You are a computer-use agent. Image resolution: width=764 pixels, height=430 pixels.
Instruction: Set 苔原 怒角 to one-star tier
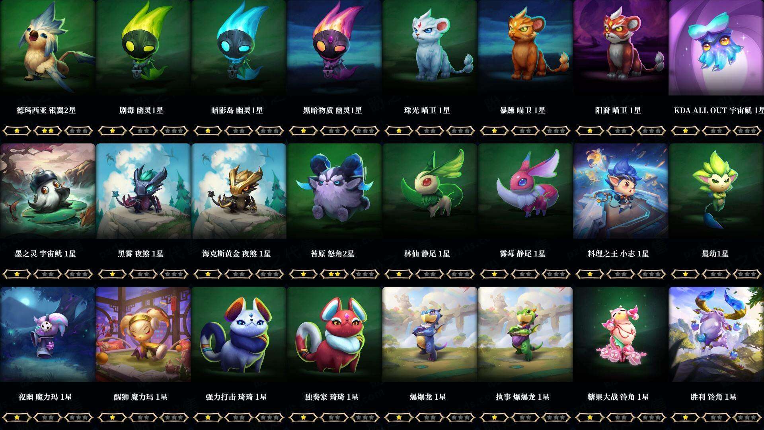point(303,274)
